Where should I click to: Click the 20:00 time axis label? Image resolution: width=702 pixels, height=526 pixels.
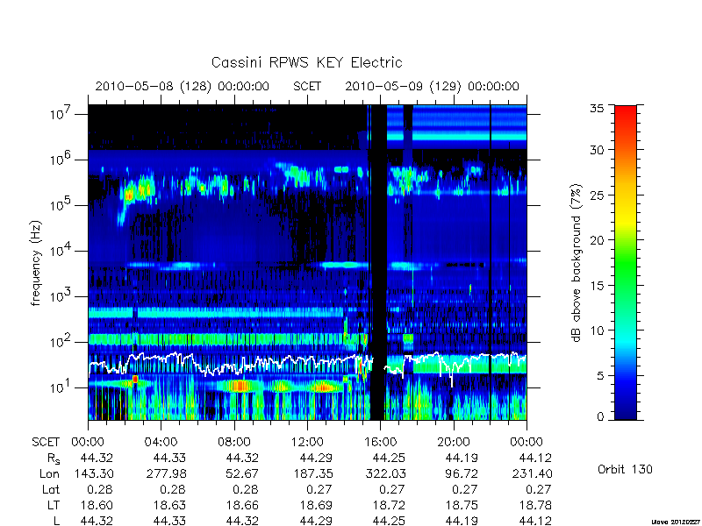click(x=454, y=442)
